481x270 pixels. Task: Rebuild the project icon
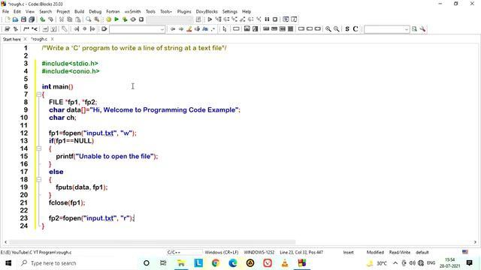[x=133, y=19]
